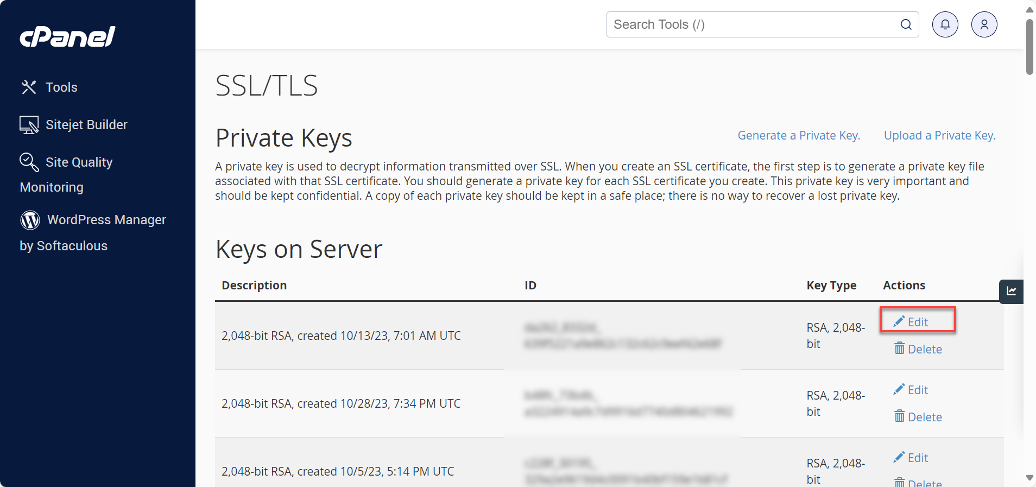Click the Generate a Private Key link
1036x487 pixels.
(798, 136)
